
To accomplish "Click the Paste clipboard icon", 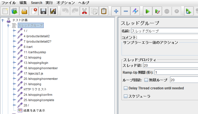I will coord(104,11).
